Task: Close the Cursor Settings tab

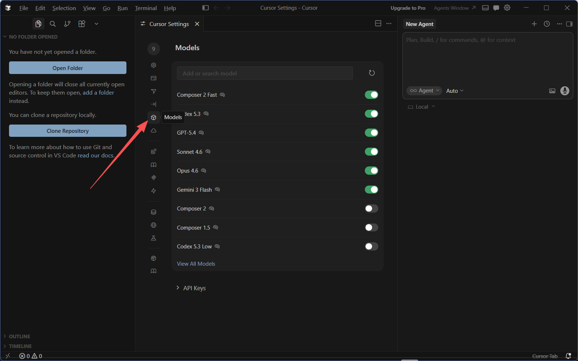Action: (x=197, y=24)
